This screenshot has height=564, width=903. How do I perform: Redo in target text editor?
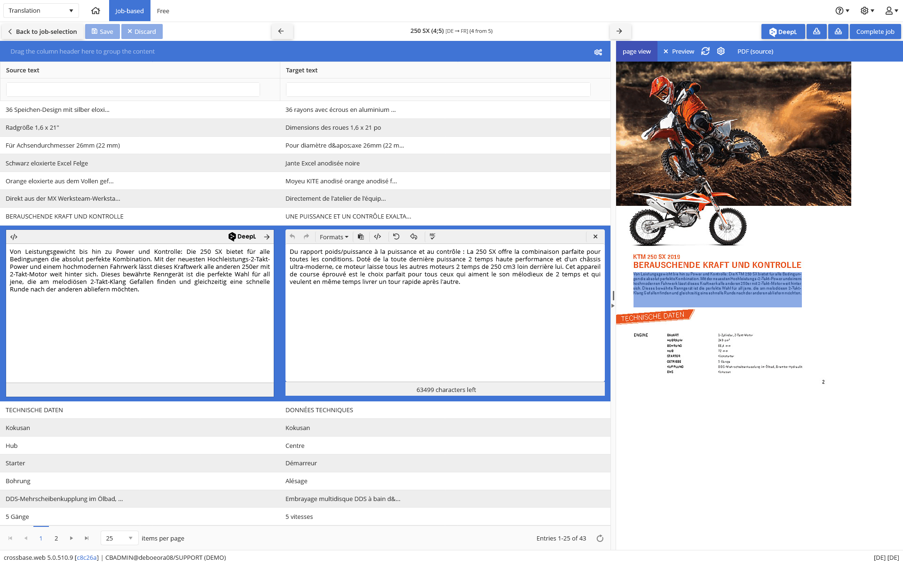coord(307,236)
